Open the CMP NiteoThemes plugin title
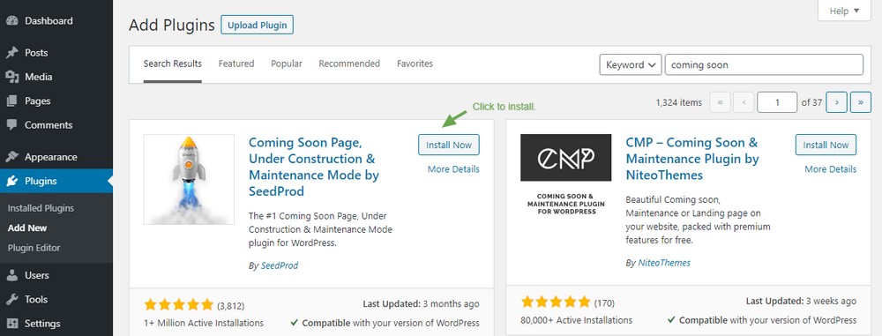 coord(692,159)
